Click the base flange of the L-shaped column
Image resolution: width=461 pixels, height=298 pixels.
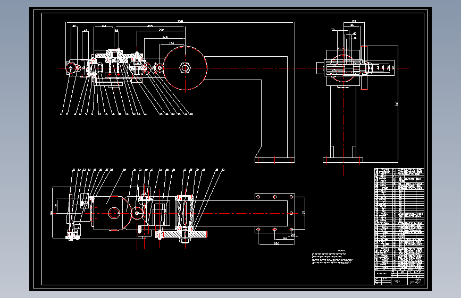point(274,160)
